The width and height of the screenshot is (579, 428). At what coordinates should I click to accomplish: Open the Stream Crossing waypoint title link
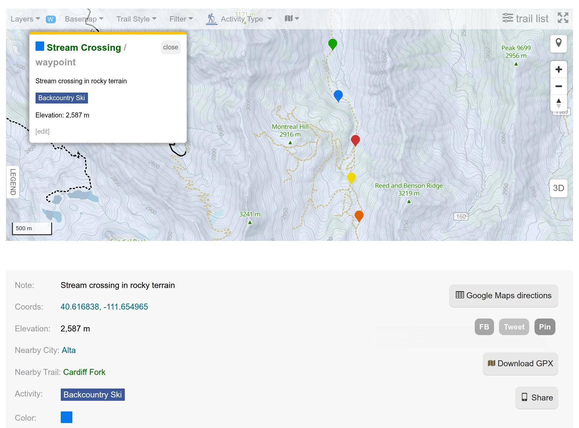[84, 47]
